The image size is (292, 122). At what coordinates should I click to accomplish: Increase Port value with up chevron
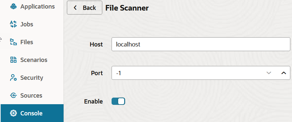point(283,73)
